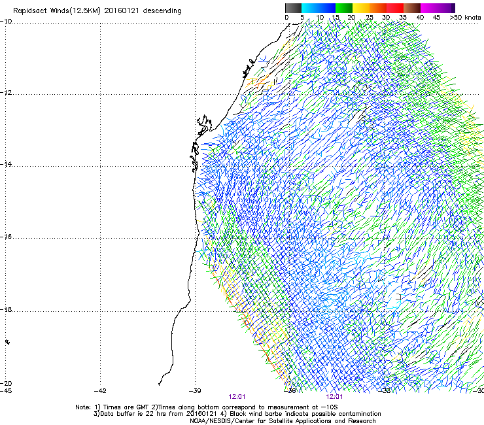Click the '-14' latitude axis label

point(6,165)
